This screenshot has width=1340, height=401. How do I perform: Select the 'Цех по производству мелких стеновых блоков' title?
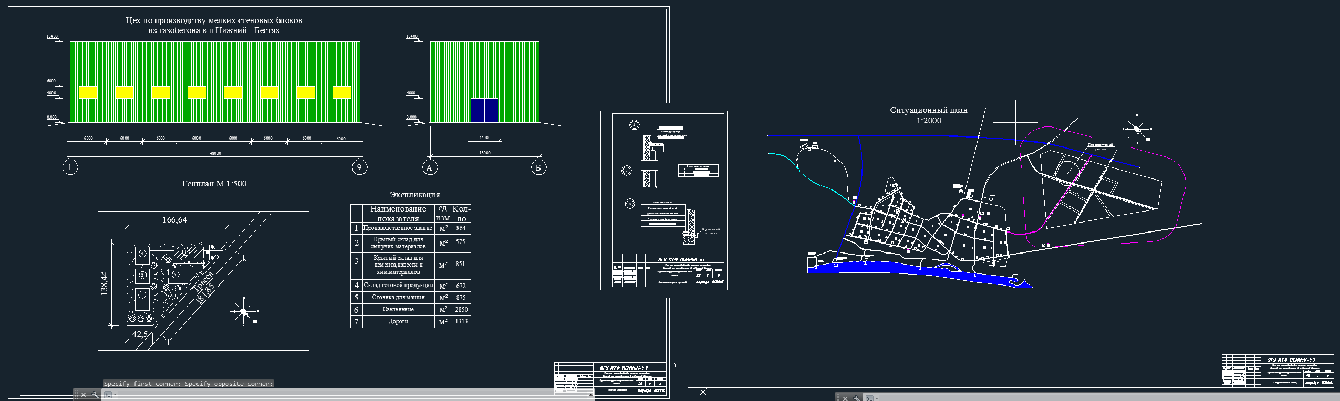click(x=214, y=20)
